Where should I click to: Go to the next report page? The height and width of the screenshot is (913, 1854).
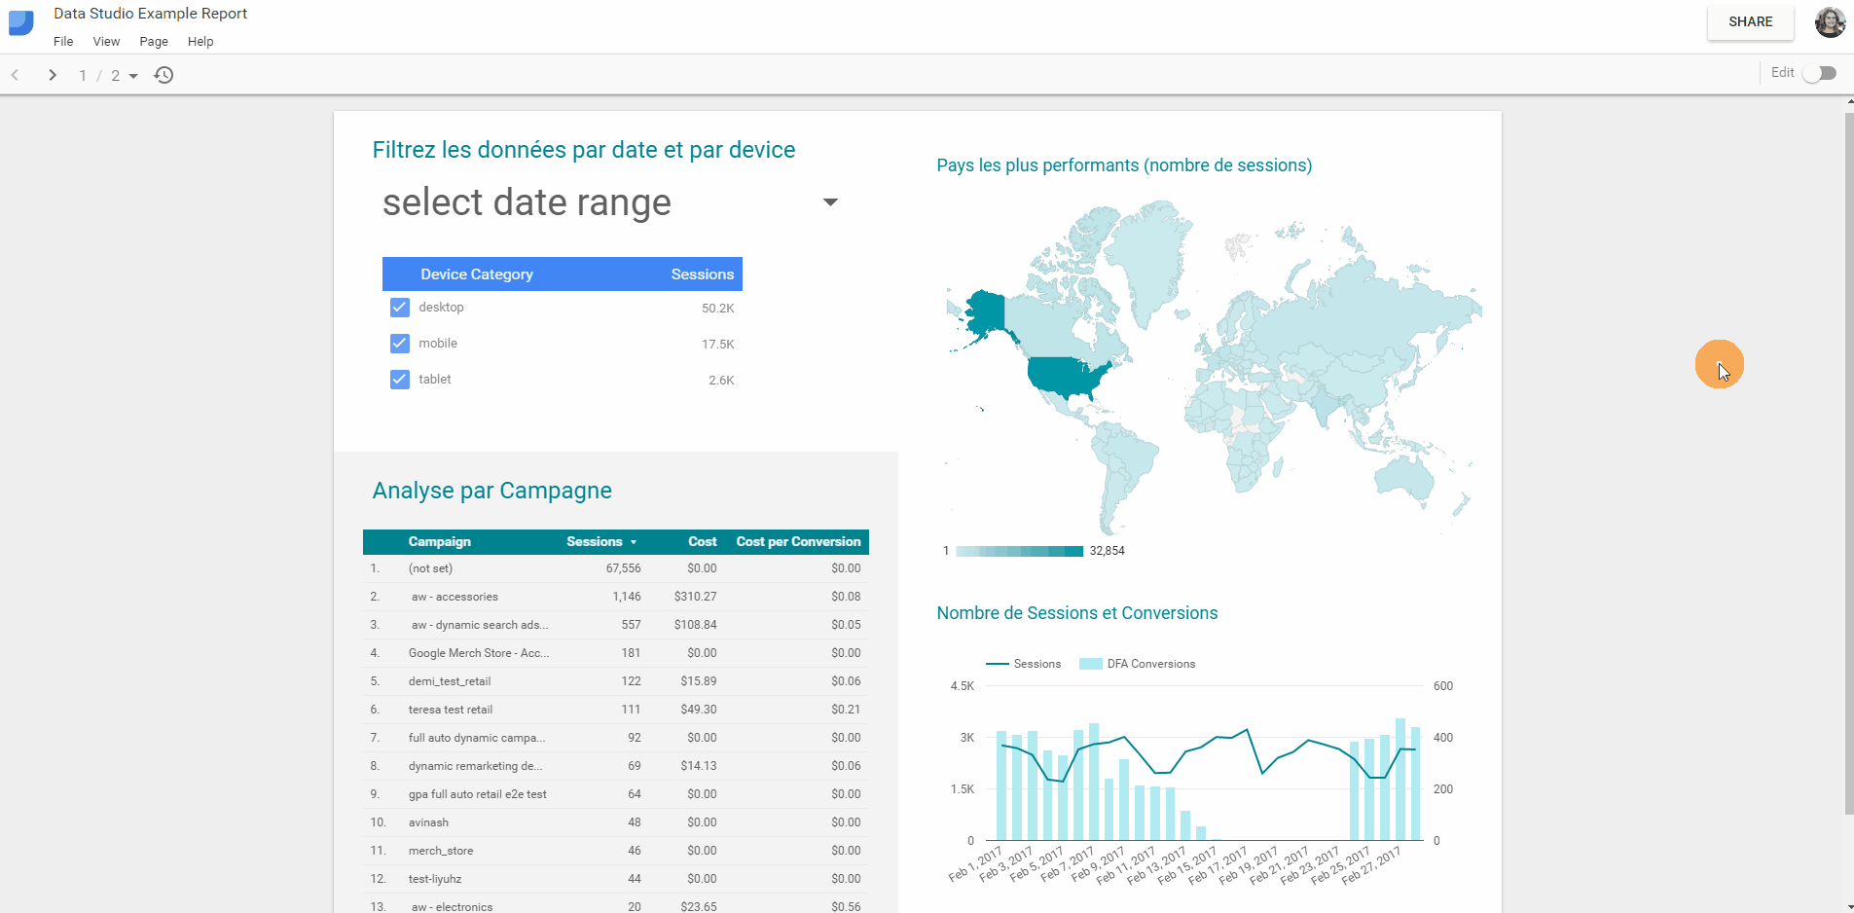pos(53,75)
